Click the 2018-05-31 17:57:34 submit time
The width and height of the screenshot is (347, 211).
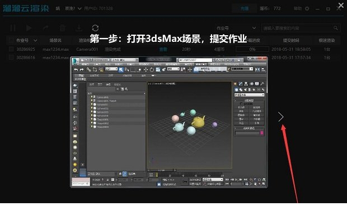pos(291,57)
